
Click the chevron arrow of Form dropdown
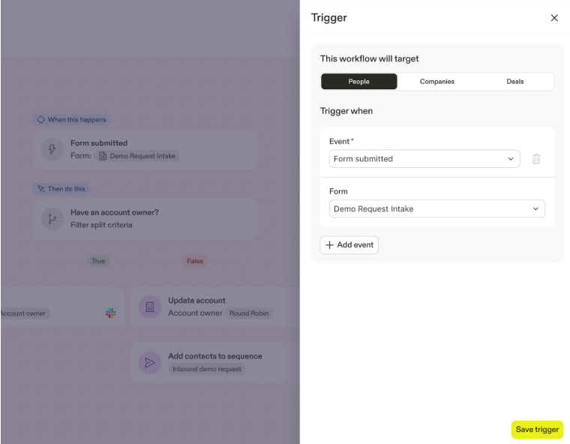pos(535,208)
